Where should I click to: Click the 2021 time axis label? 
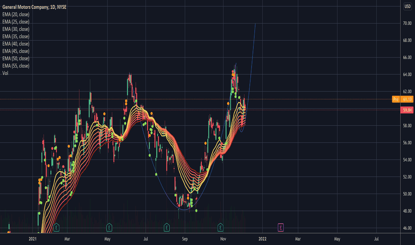33,239
